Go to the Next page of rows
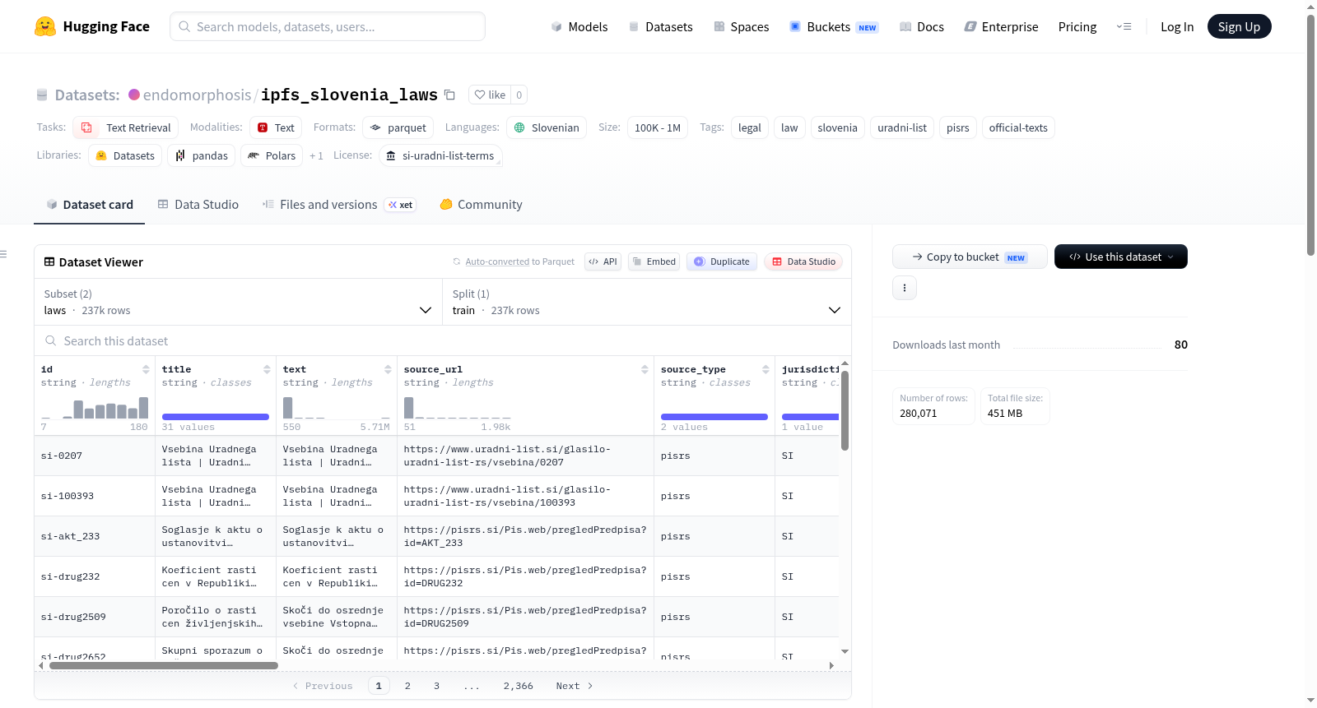Screen dimensions: 1317x708 tap(575, 686)
